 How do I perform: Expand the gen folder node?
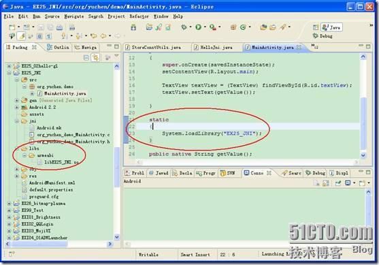coord(17,100)
